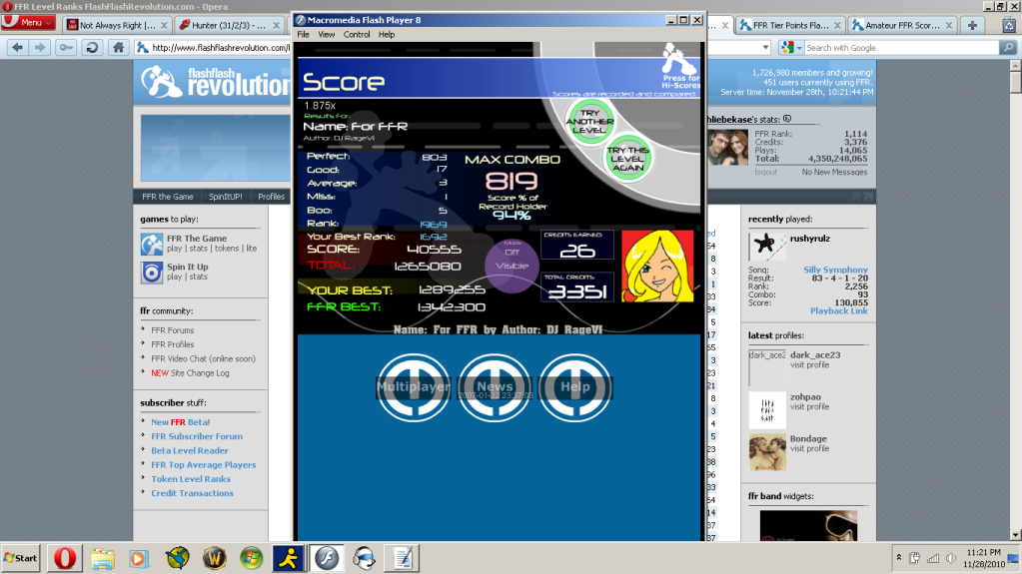Click the browser back arrow
This screenshot has width=1022, height=574.
[x=17, y=47]
